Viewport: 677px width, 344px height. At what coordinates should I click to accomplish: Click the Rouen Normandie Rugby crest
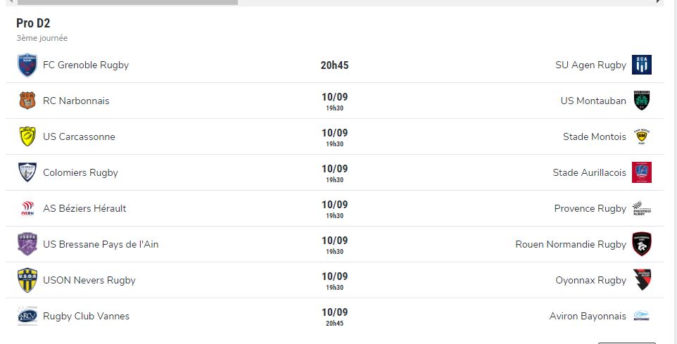tap(642, 244)
